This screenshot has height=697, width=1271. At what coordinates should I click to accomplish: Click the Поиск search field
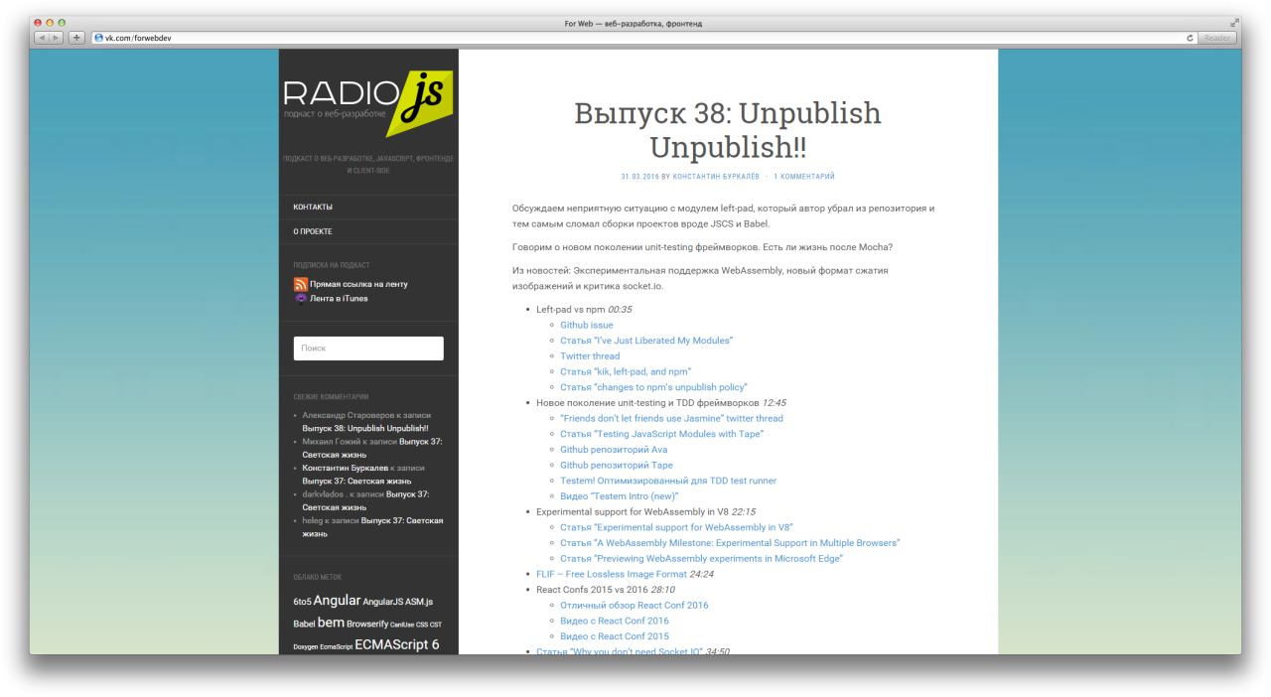pos(368,348)
